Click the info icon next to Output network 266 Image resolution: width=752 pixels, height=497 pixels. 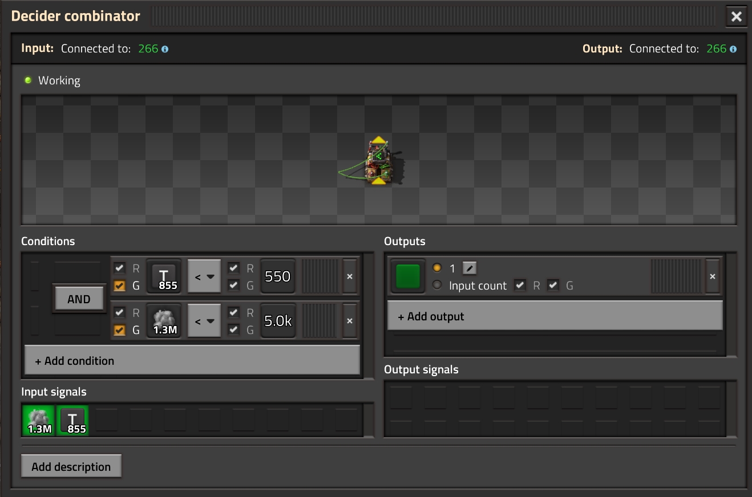coord(733,49)
